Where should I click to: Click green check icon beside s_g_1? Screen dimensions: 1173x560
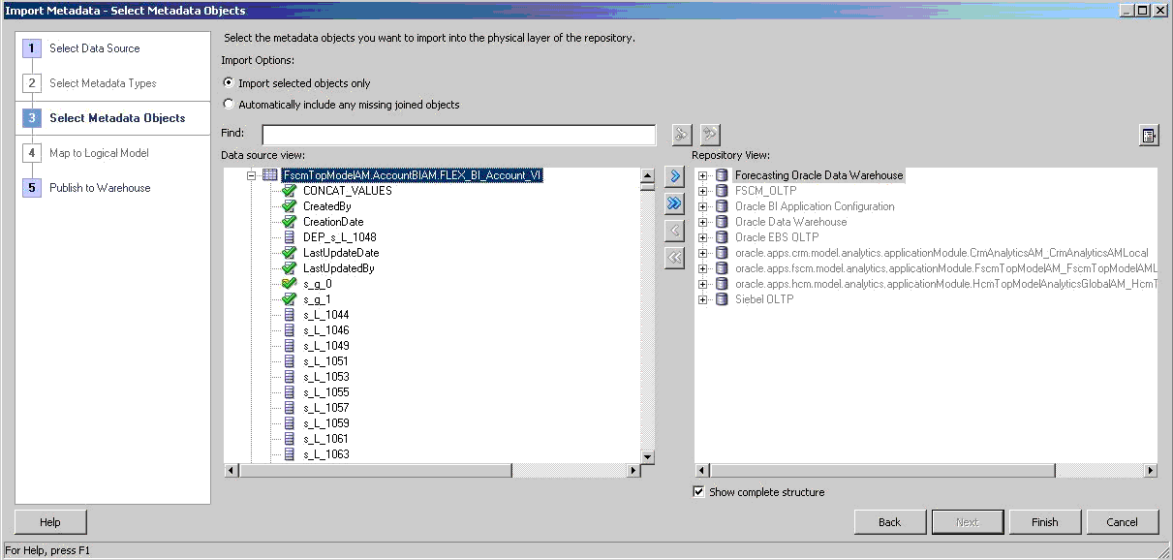click(289, 299)
